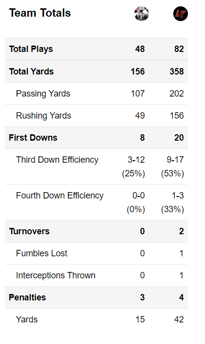Click the first team's round logo icon
This screenshot has width=205, height=344.
(x=142, y=14)
